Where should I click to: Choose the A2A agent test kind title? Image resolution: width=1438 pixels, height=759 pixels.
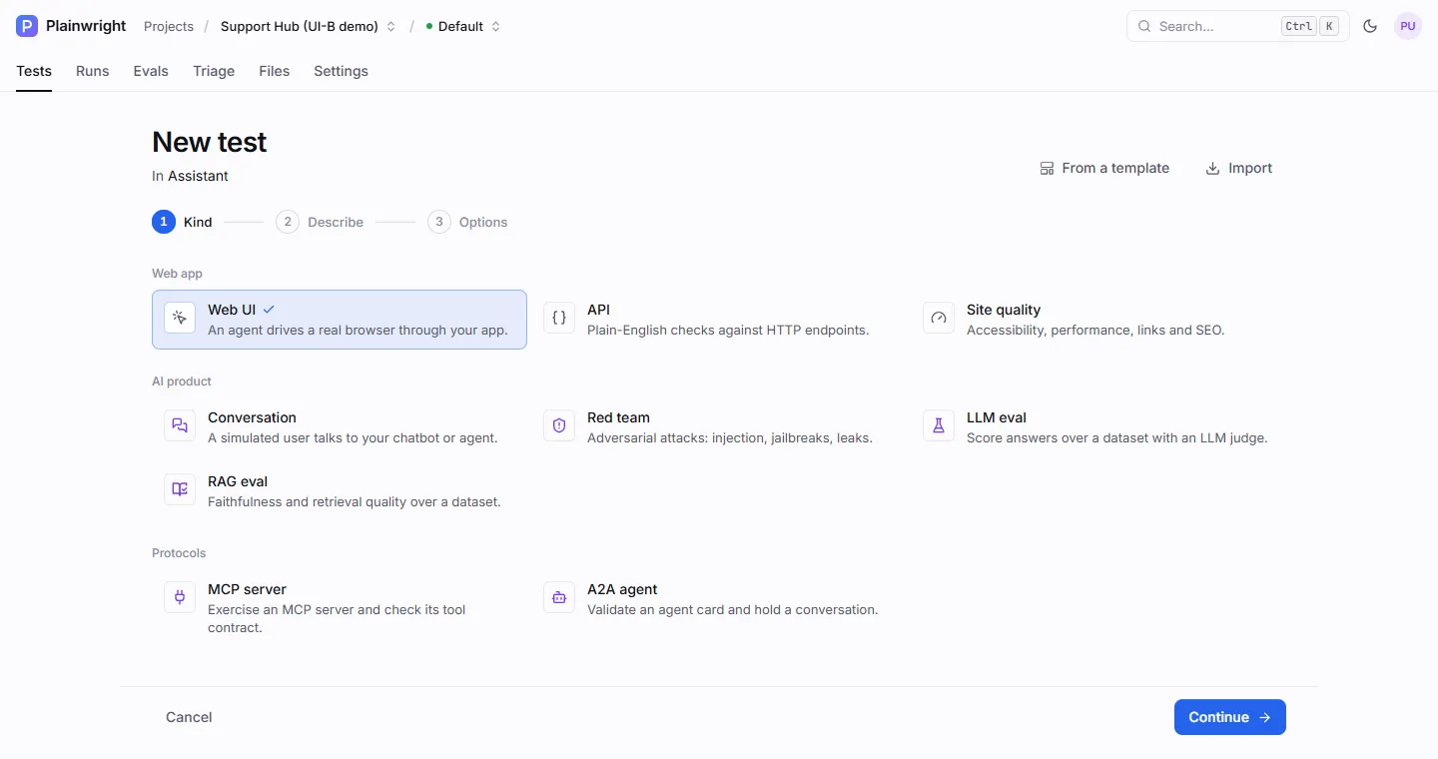click(x=622, y=589)
